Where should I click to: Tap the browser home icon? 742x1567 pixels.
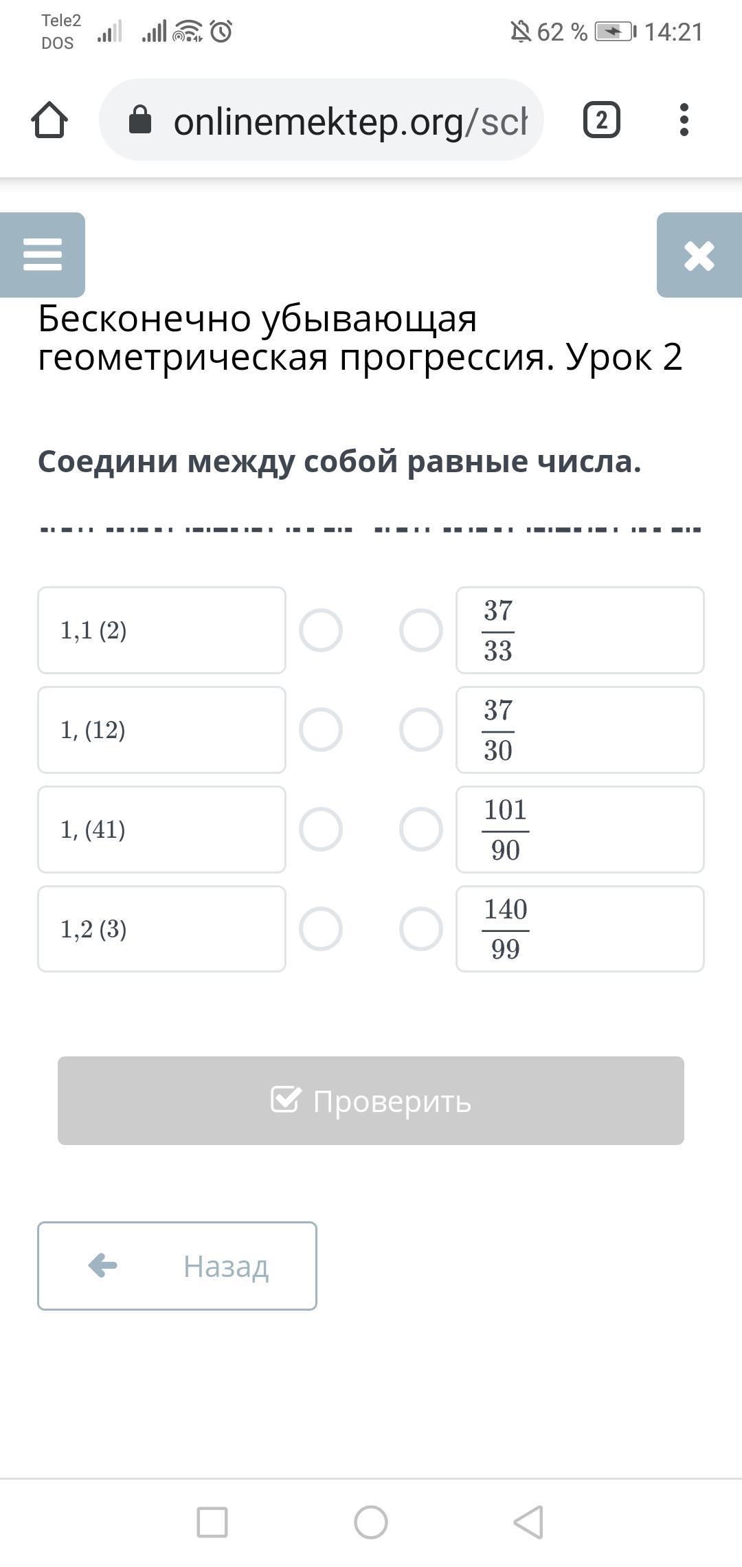click(x=49, y=120)
